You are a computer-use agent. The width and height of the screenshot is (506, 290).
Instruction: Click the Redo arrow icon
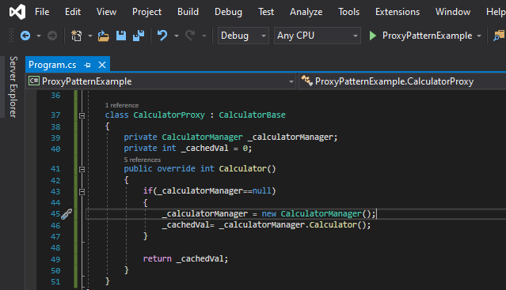pos(190,36)
